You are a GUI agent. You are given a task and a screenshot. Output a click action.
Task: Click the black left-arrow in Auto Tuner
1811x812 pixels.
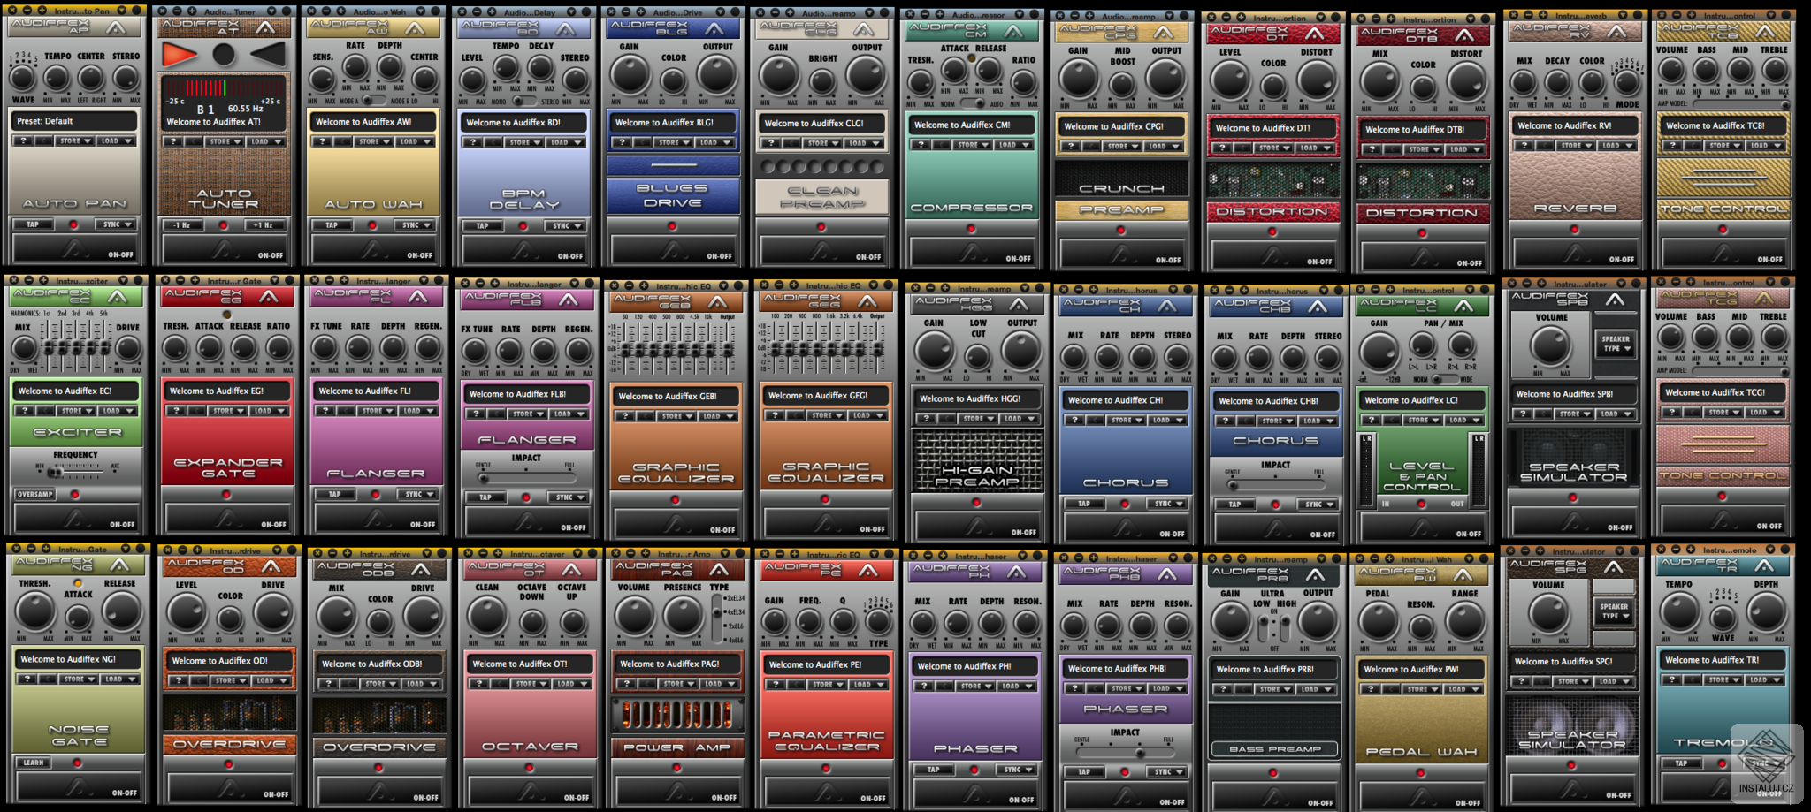click(x=269, y=55)
